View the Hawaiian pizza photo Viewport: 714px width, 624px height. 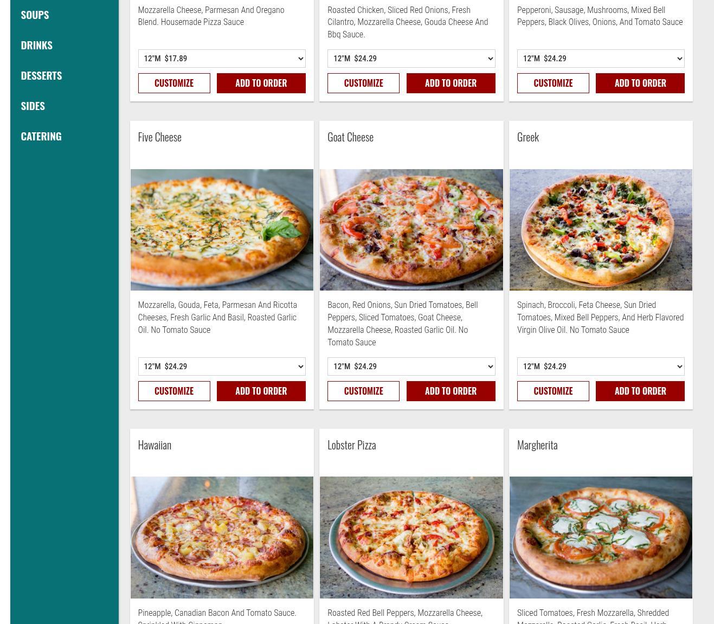point(222,537)
